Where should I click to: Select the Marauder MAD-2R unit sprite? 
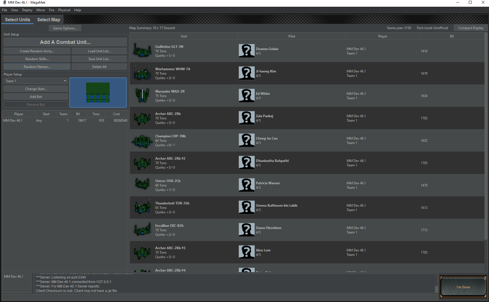pyautogui.click(x=142, y=95)
